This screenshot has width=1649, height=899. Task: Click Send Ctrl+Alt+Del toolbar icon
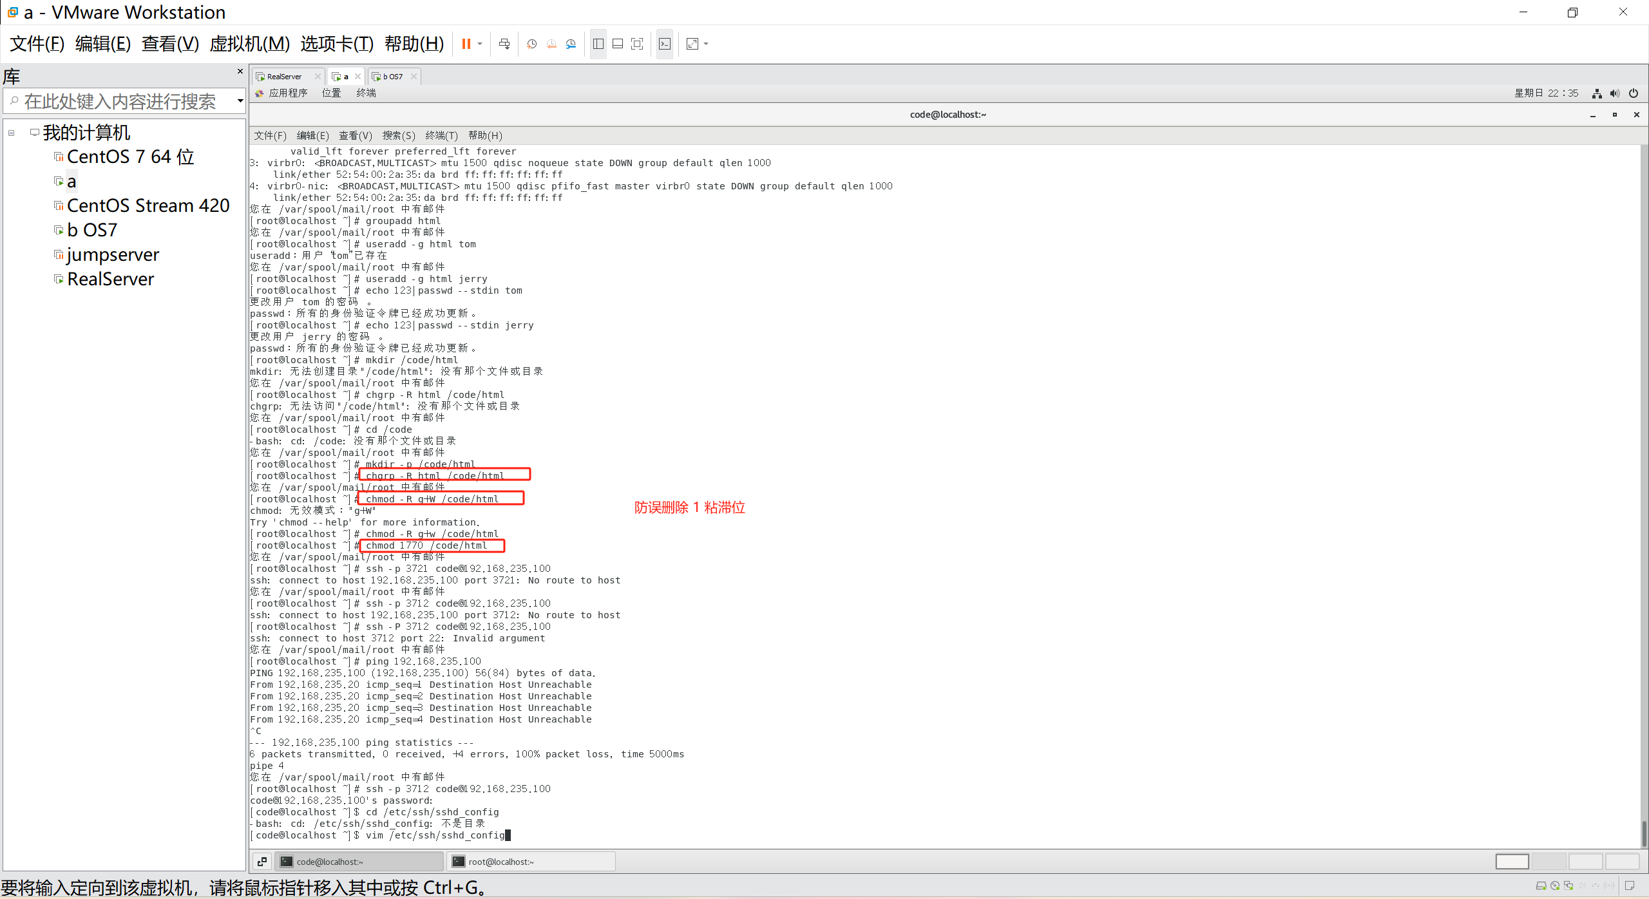(x=504, y=44)
